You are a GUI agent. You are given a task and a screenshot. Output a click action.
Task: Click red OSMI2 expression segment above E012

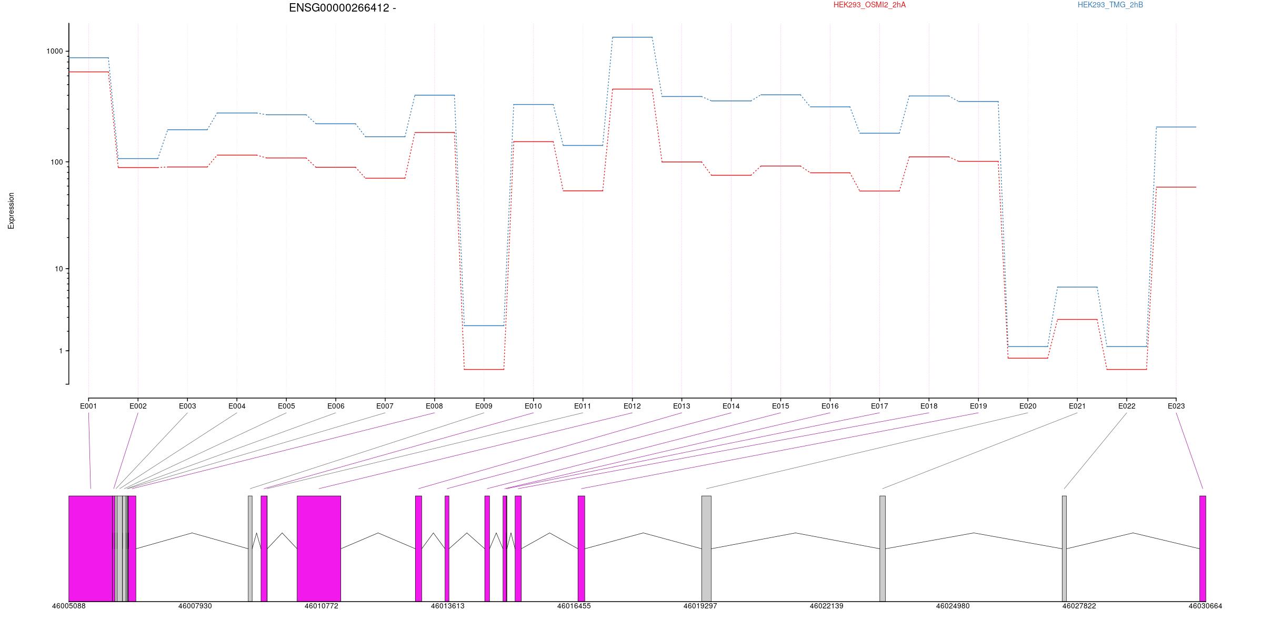(632, 89)
